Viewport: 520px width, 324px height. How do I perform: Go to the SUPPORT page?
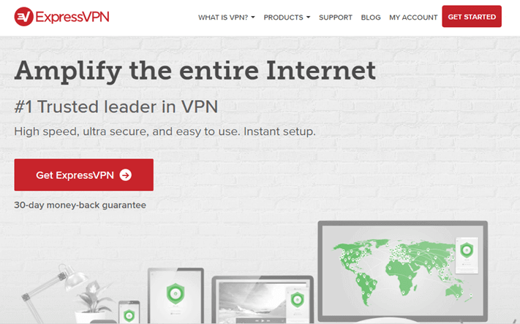336,18
